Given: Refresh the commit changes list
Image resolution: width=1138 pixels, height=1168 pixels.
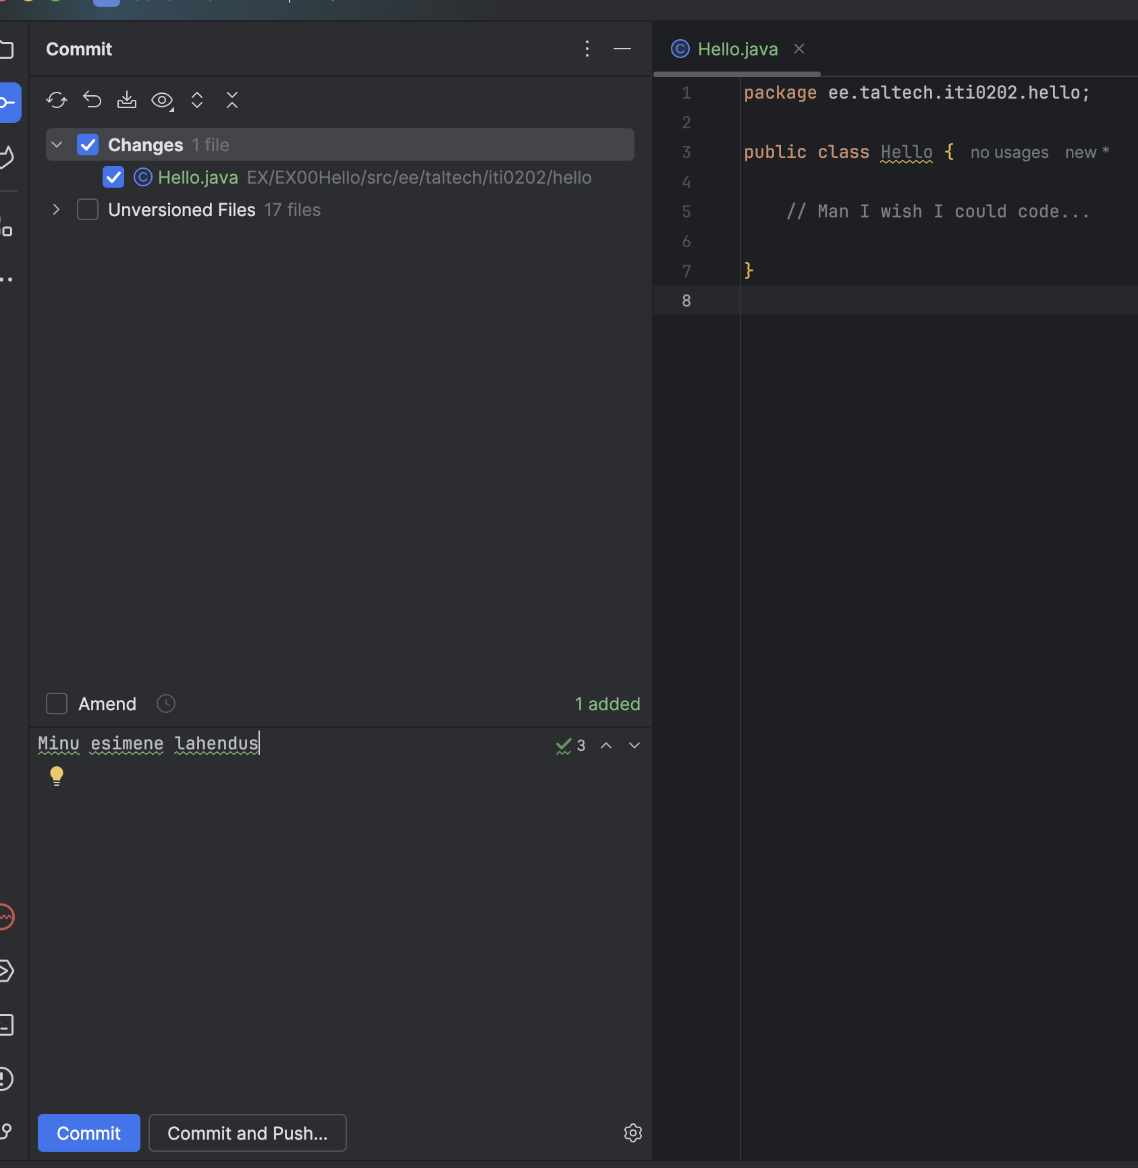Looking at the screenshot, I should (x=57, y=100).
